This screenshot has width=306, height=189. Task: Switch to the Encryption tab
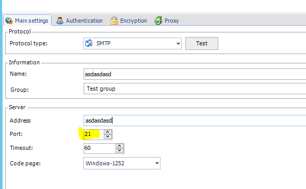pos(129,21)
